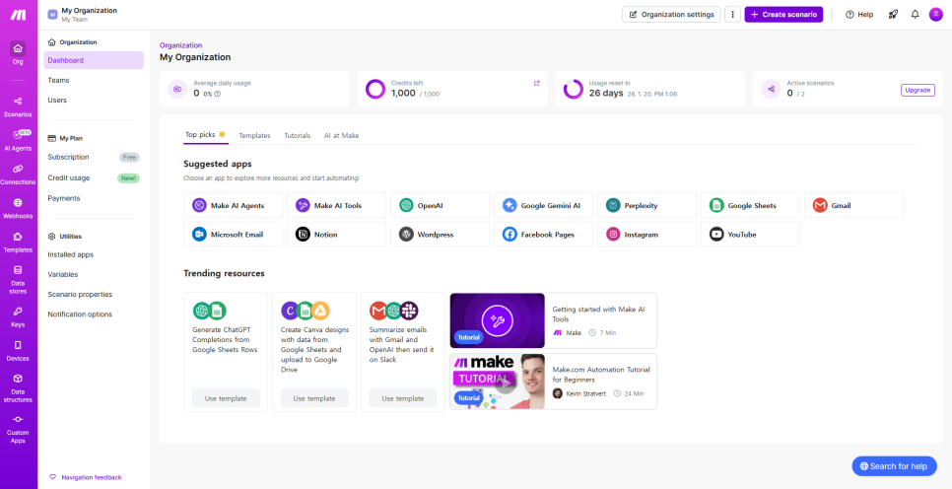Select the Facebook Pages app

[x=543, y=234]
